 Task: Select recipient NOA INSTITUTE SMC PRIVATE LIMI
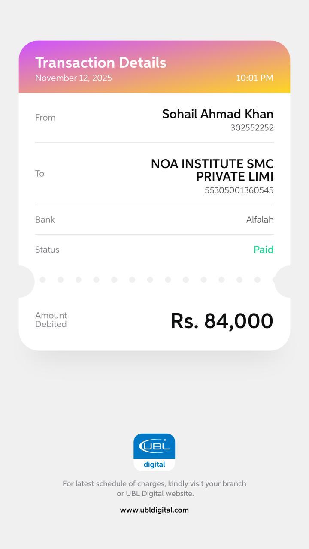coord(212,170)
